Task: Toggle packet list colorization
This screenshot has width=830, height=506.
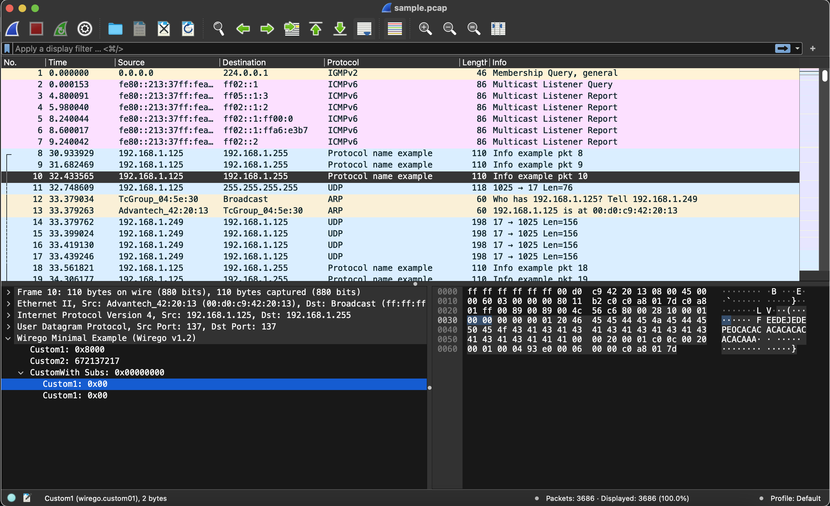Action: tap(395, 29)
